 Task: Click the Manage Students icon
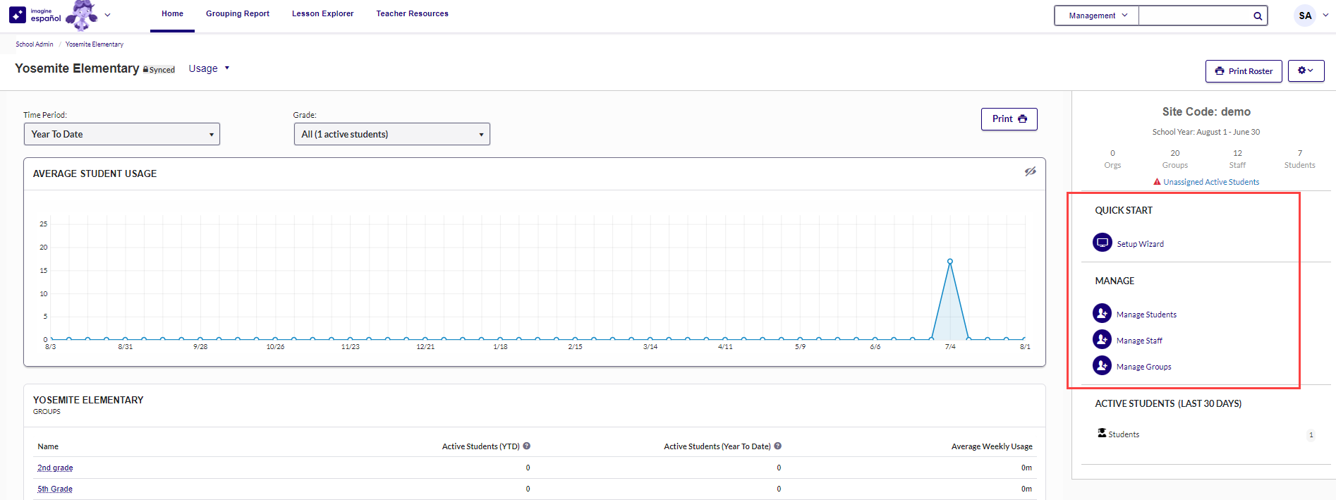tap(1102, 313)
